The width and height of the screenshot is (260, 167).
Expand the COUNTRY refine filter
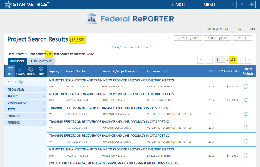(26, 116)
